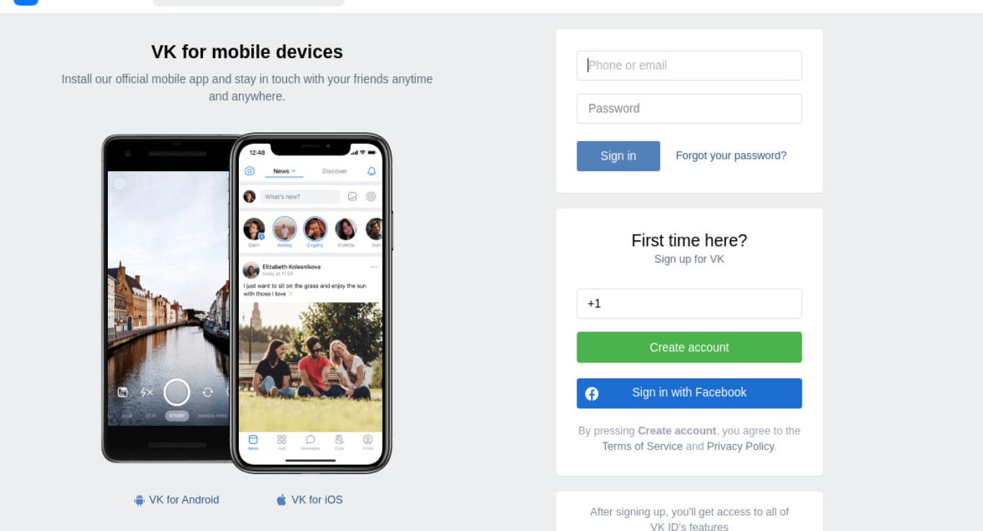Click the Android robot icon
This screenshot has width=983, height=531.
pyautogui.click(x=140, y=500)
